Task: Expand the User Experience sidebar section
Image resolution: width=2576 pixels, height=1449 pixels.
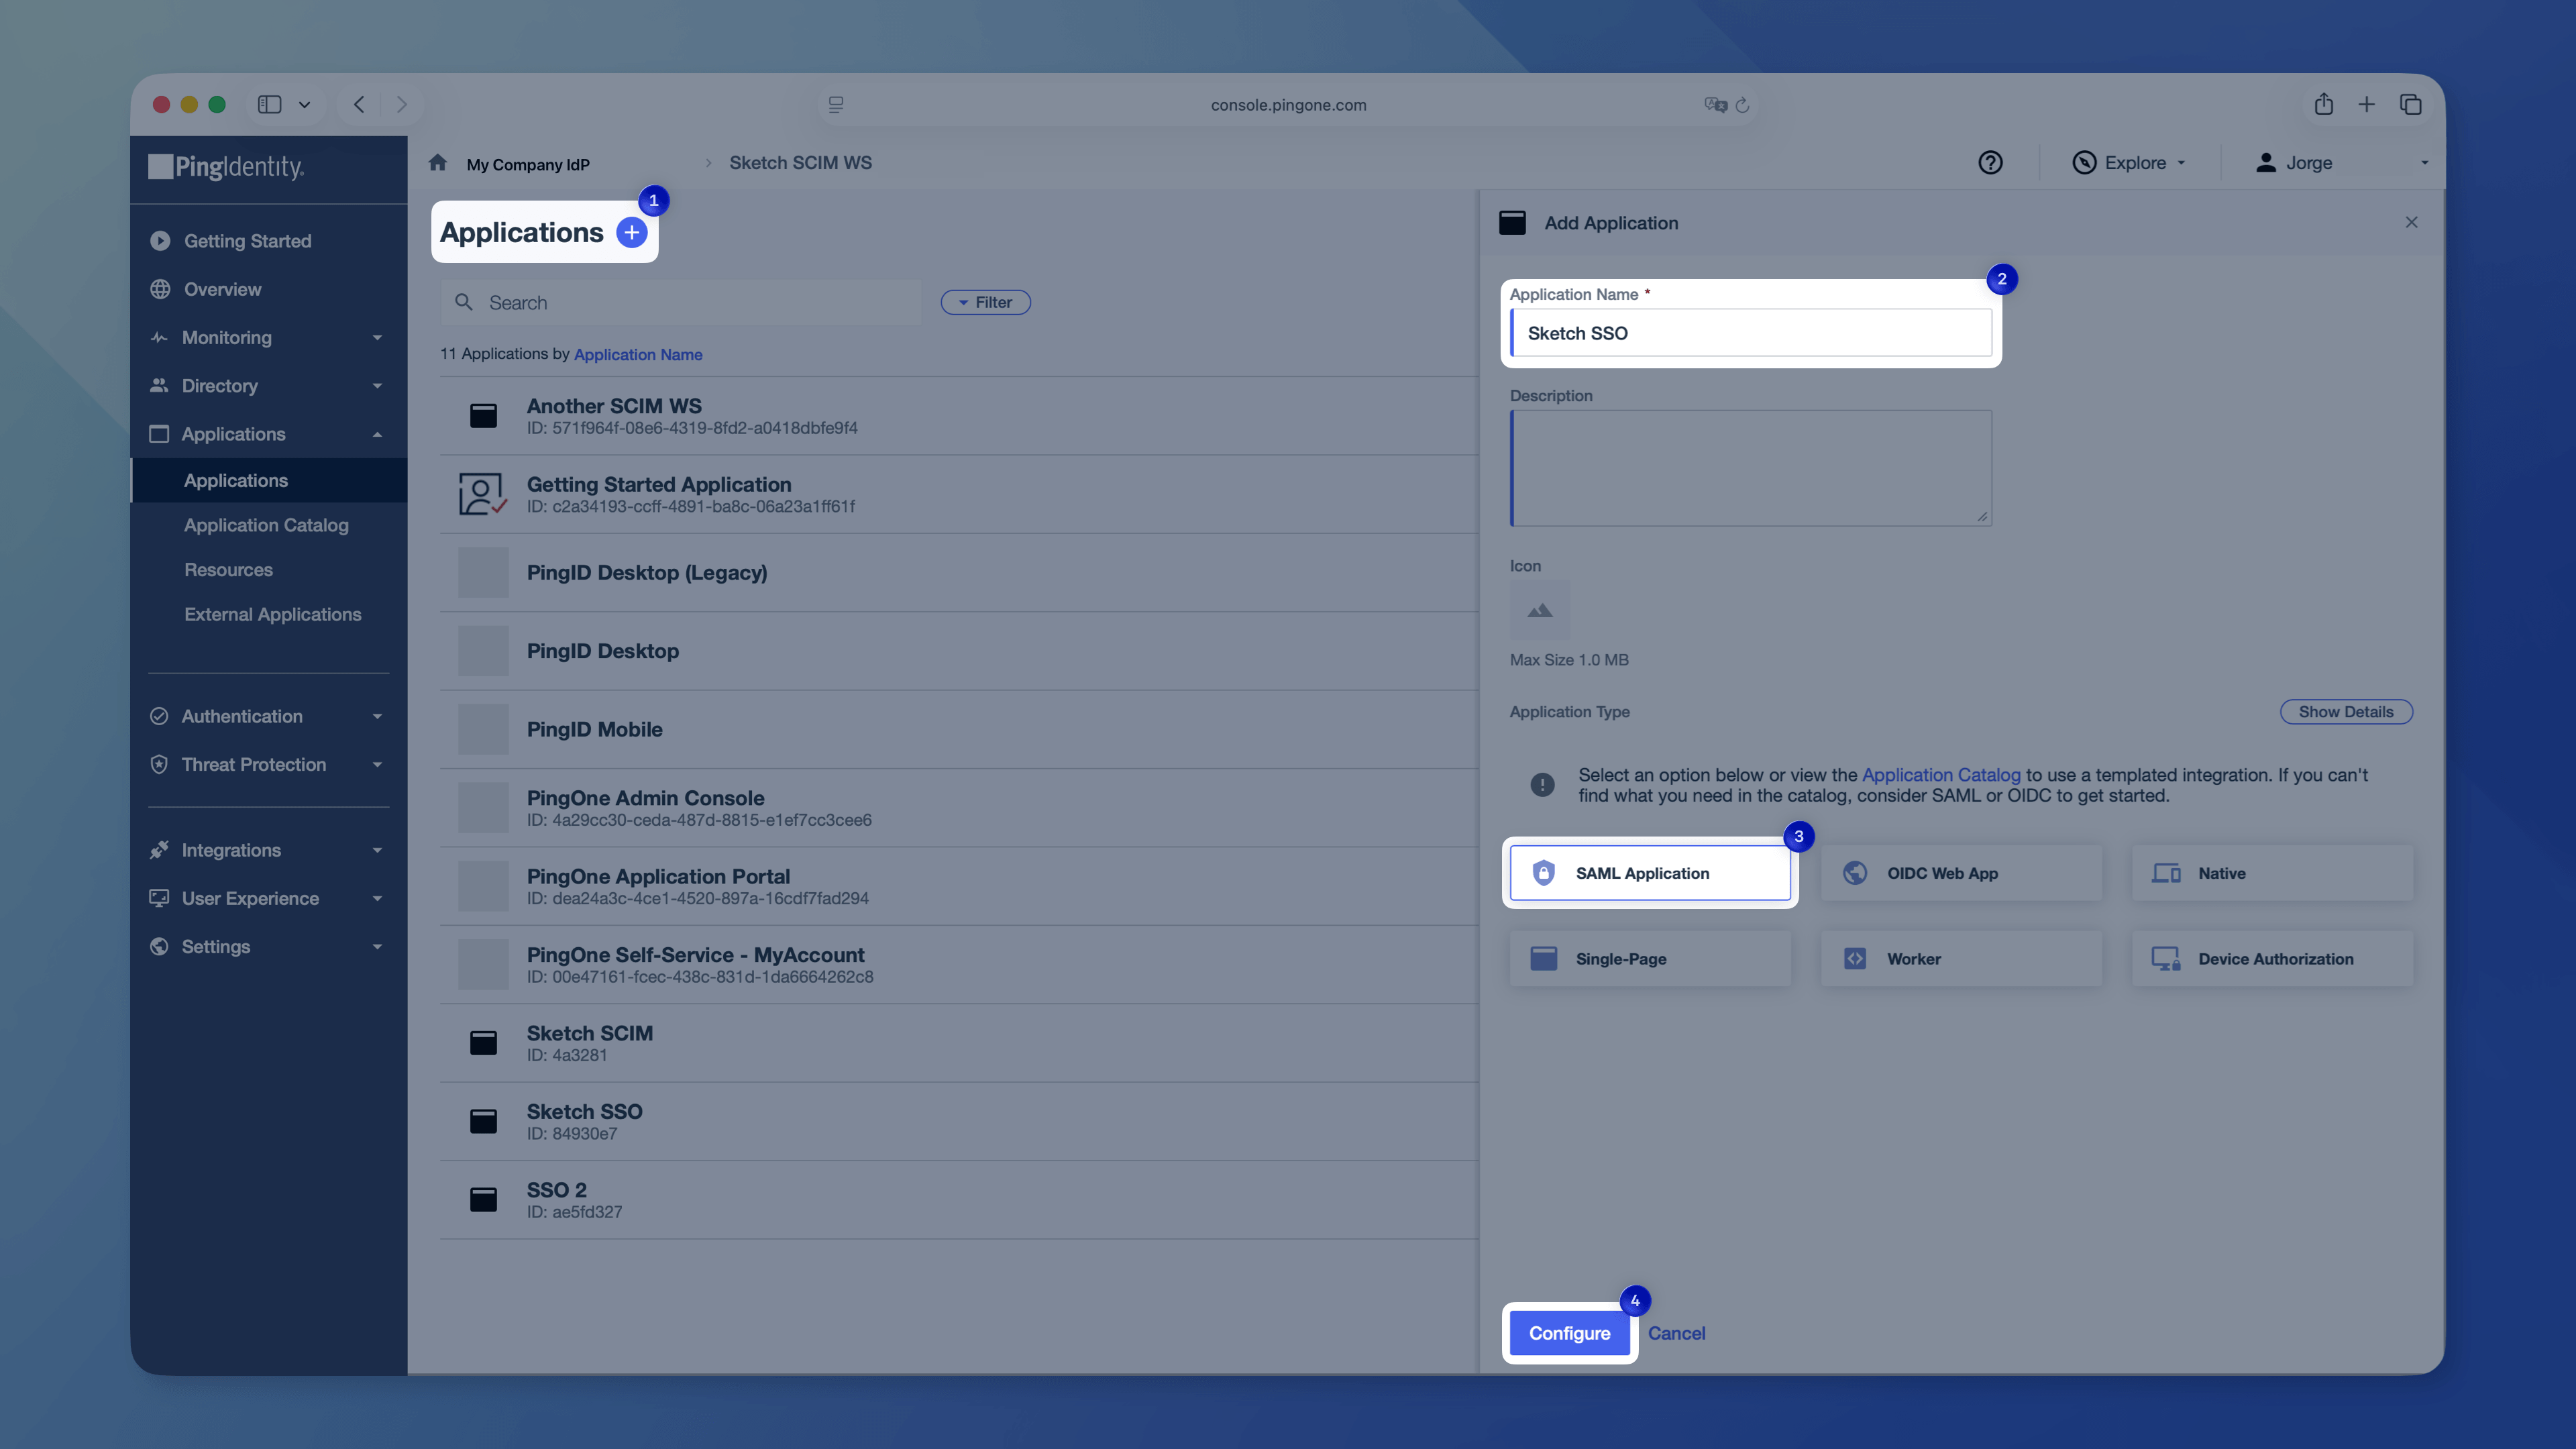Action: coord(268,898)
